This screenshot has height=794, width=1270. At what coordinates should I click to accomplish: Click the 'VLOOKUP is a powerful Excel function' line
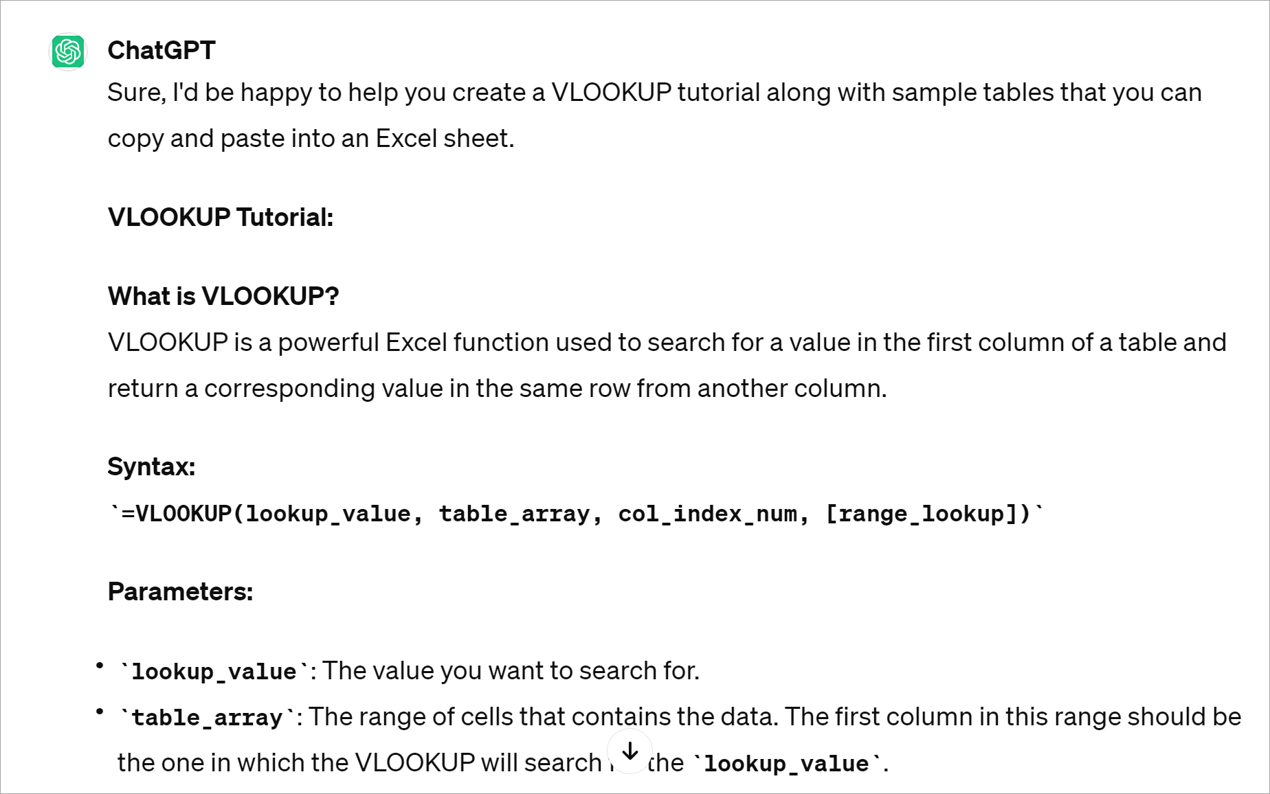point(667,342)
